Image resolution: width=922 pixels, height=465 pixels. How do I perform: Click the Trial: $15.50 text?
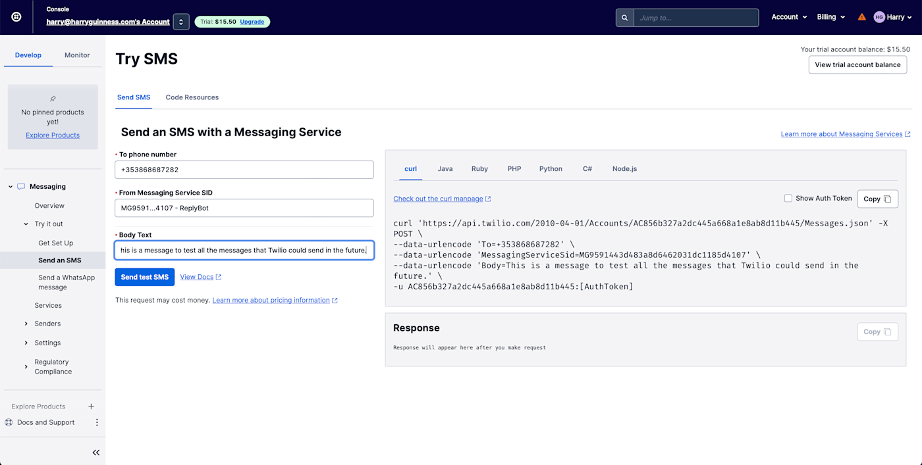click(x=218, y=22)
